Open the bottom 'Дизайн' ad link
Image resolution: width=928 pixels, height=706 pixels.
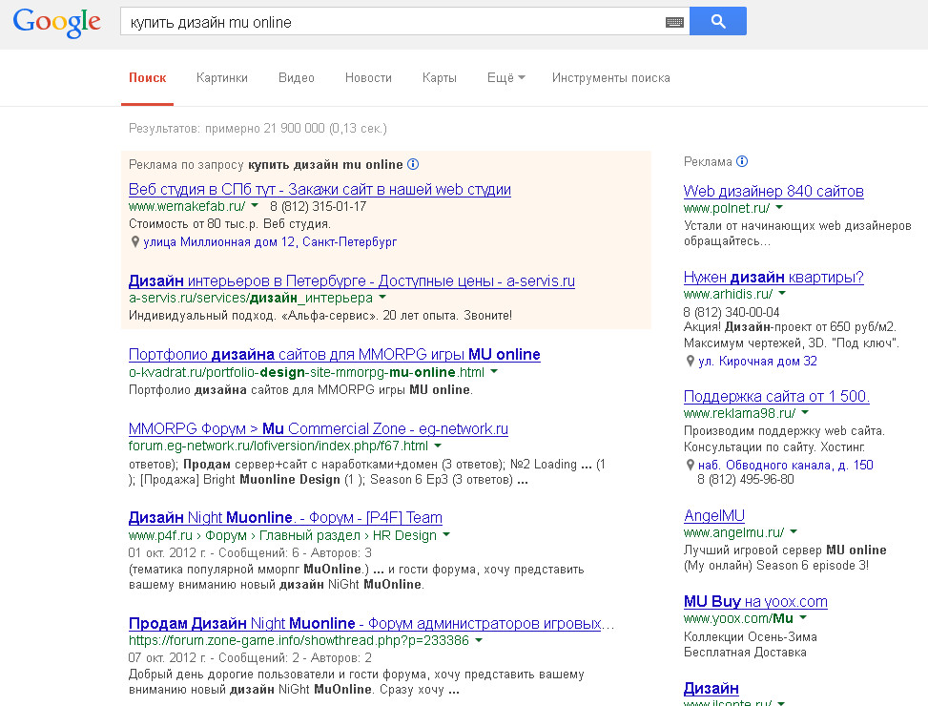711,688
